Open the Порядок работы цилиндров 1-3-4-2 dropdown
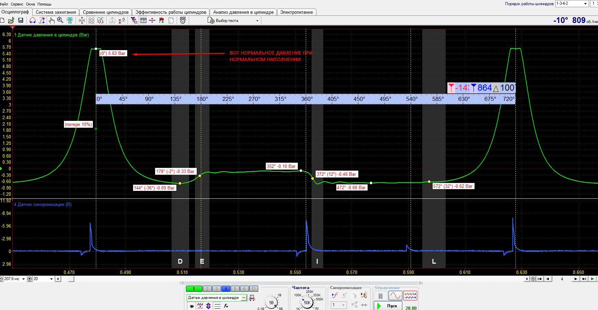 pos(572,3)
